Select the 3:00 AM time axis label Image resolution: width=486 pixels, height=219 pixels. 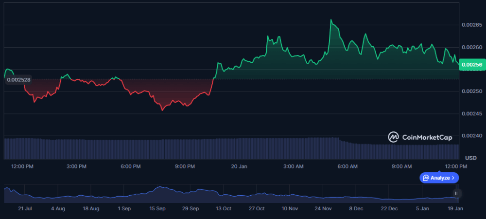click(x=293, y=166)
